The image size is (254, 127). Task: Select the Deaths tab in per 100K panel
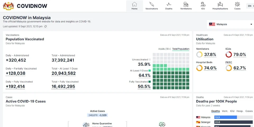pyautogui.click(x=216, y=111)
